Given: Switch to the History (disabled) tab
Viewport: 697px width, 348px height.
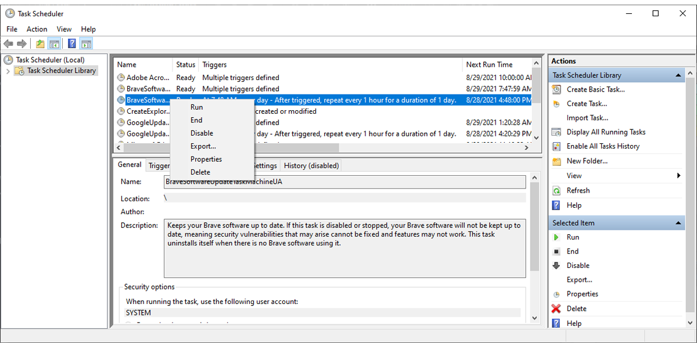Looking at the screenshot, I should pos(311,165).
